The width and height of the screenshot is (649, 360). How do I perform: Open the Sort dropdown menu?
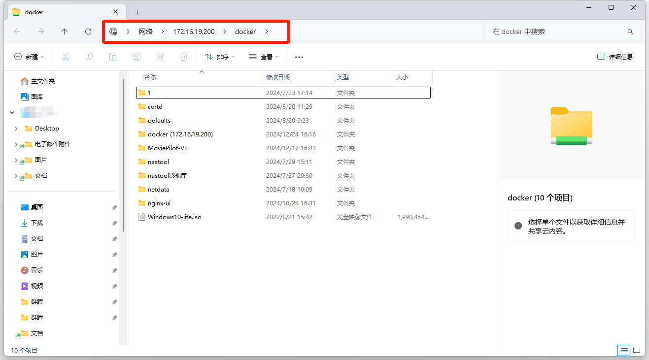[220, 57]
